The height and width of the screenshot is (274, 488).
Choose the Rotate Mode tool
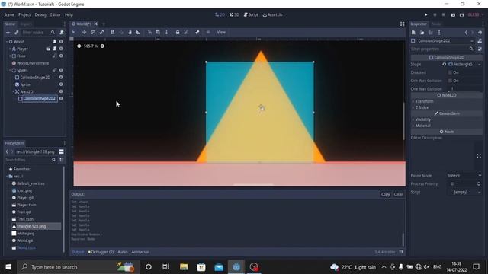tap(93, 32)
